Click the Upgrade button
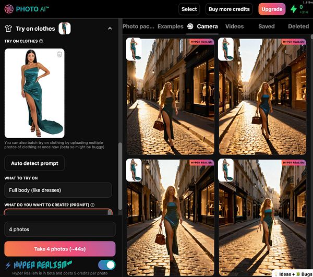The width and height of the screenshot is (313, 277). click(x=272, y=9)
